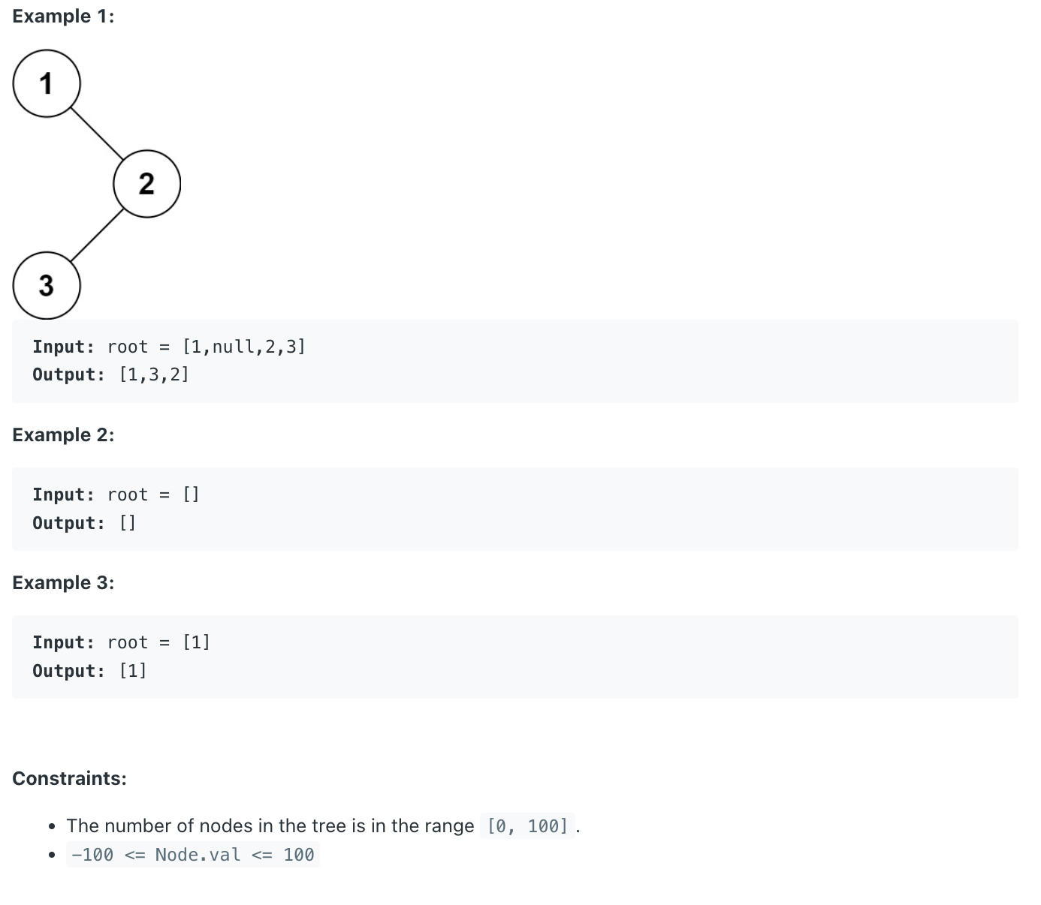1041x905 pixels.
Task: Click Example 2 output empty brackets
Action: (128, 523)
